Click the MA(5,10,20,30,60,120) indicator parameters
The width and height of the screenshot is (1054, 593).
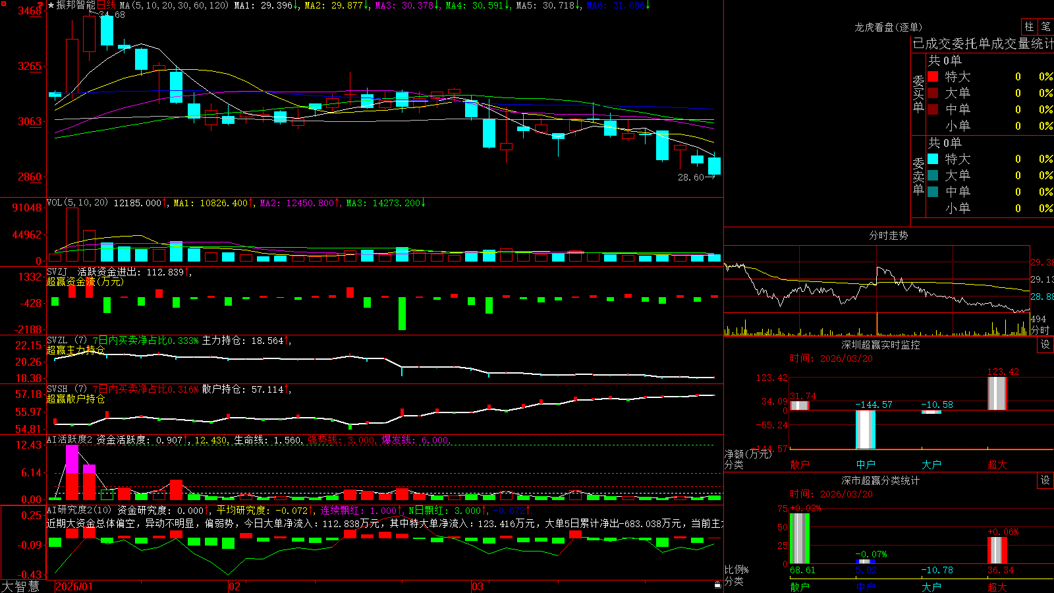(174, 5)
